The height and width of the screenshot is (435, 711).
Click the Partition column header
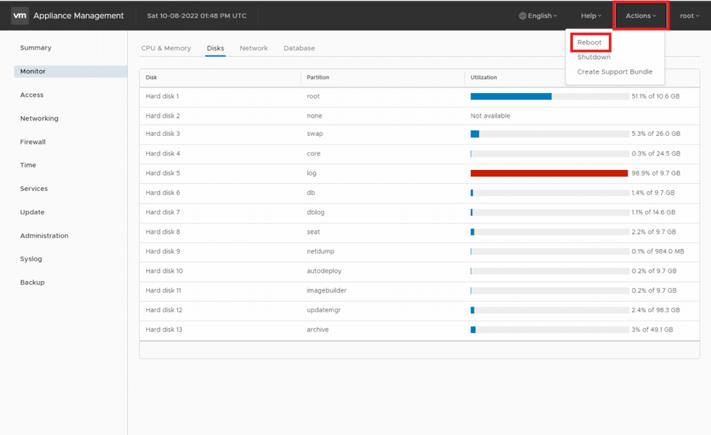(x=318, y=78)
